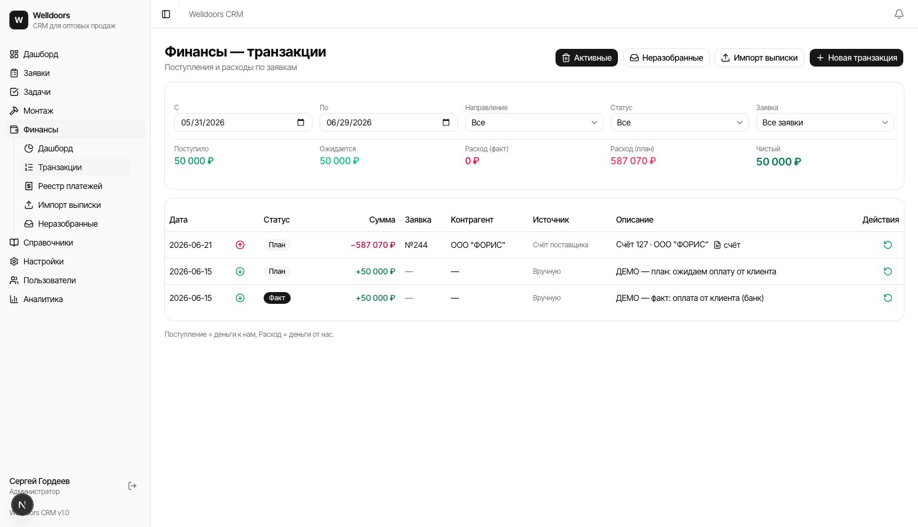Log out via exit icon

click(132, 486)
